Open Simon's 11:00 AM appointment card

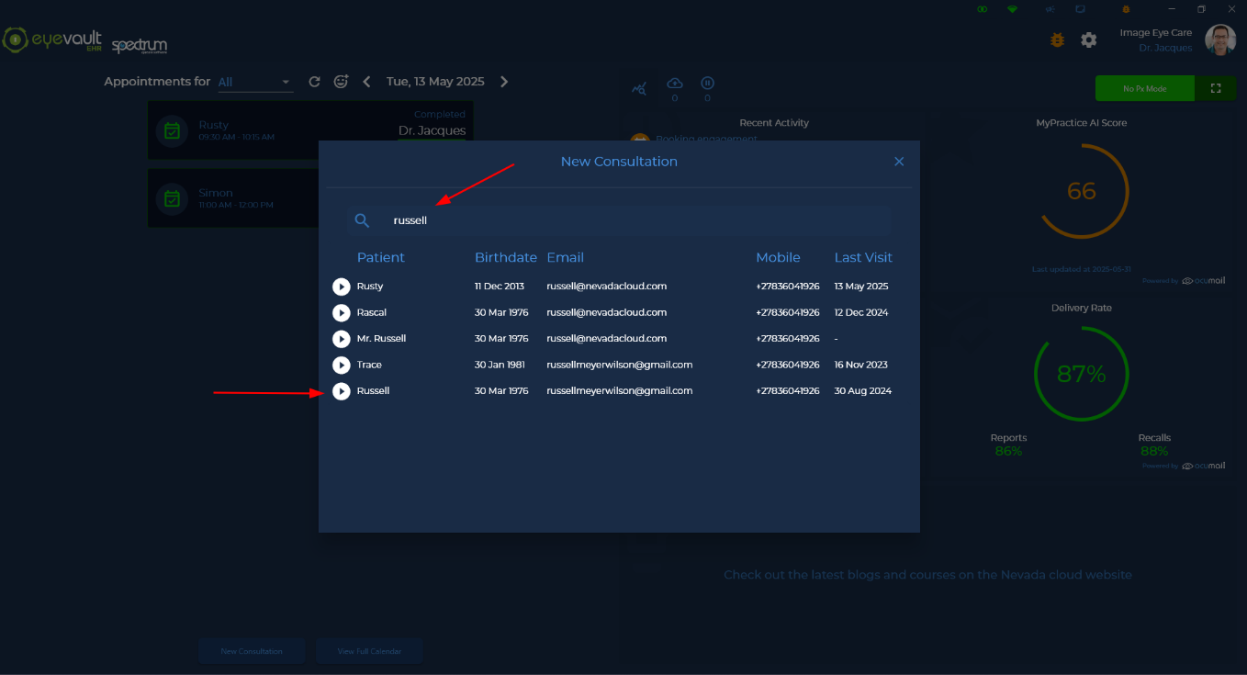(x=233, y=198)
